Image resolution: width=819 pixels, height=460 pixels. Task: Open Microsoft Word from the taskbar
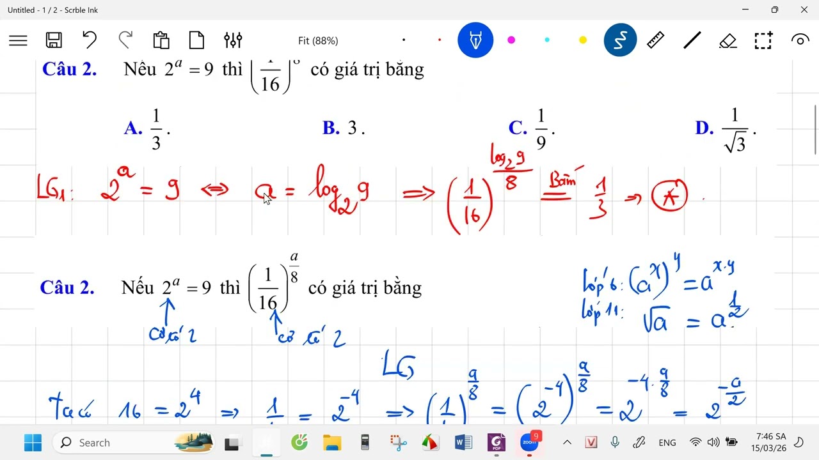click(x=463, y=442)
